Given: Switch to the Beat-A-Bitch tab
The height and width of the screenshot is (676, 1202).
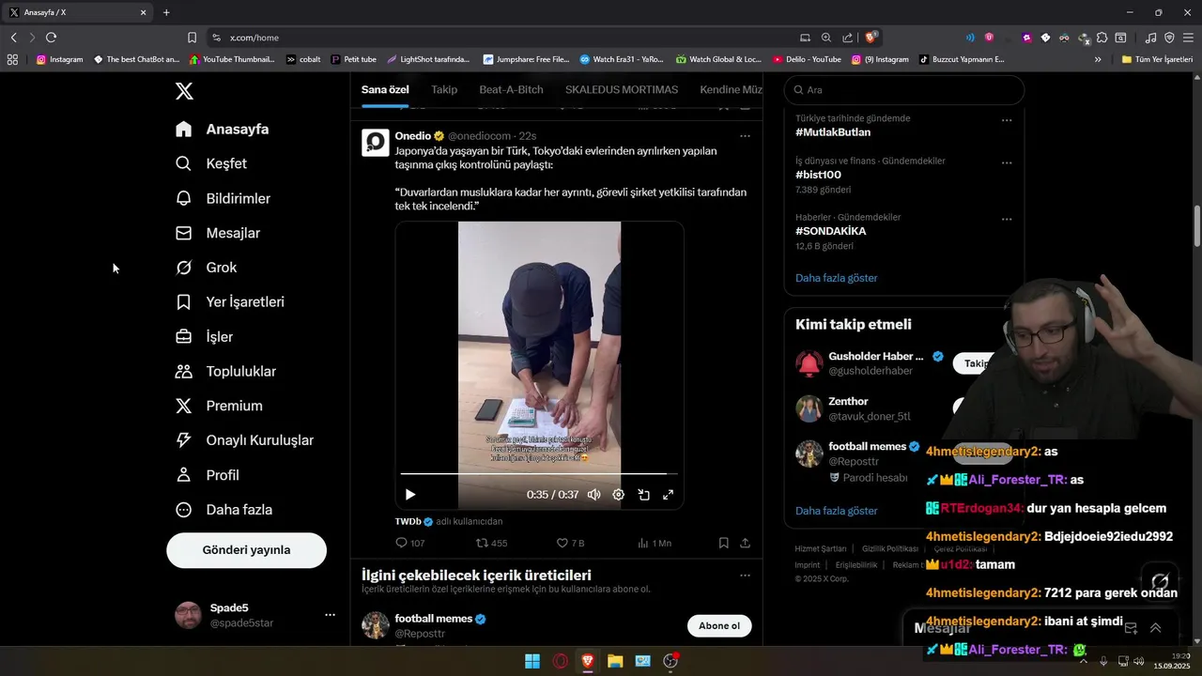Looking at the screenshot, I should (x=511, y=89).
